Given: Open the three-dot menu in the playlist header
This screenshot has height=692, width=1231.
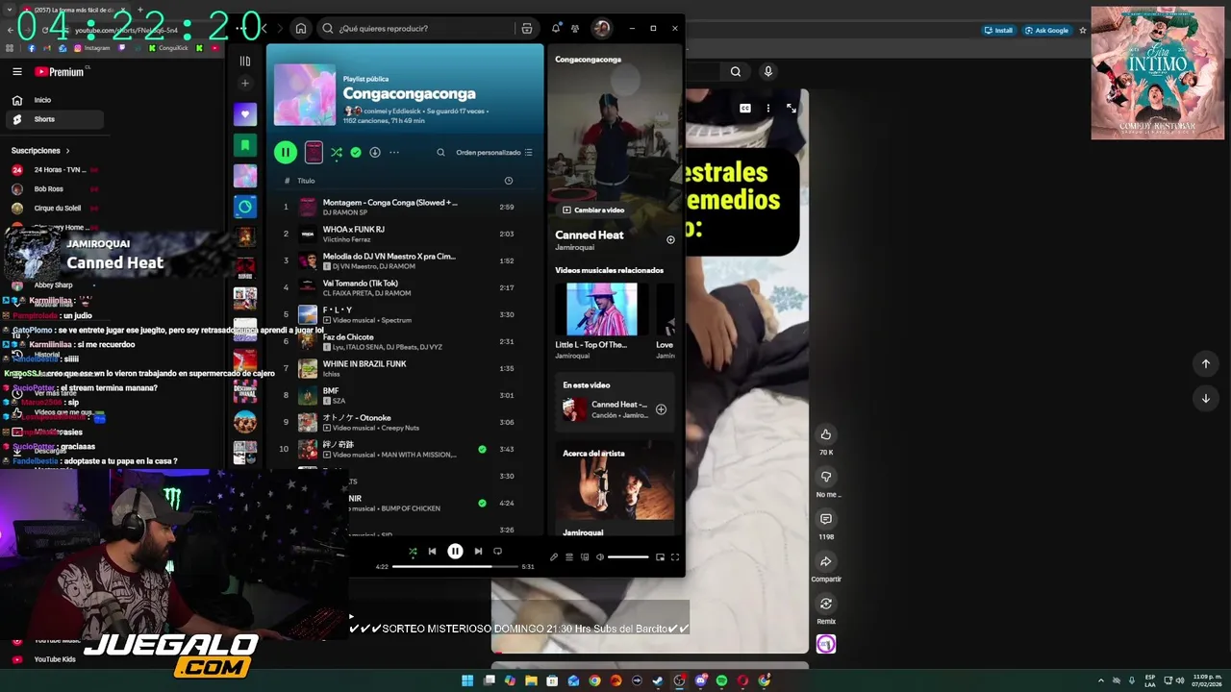Looking at the screenshot, I should click(393, 152).
